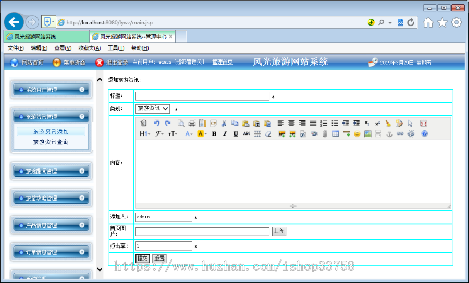Collapse the 旅游资讯管理 menu panel
Image resolution: width=469 pixels, height=283 pixels.
point(51,117)
